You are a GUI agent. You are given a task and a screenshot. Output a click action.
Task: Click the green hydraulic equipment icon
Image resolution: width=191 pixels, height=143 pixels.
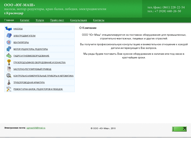click(x=9, y=56)
